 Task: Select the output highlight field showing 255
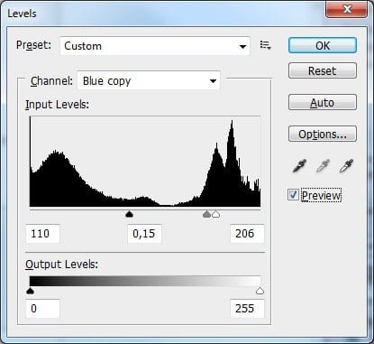247,309
